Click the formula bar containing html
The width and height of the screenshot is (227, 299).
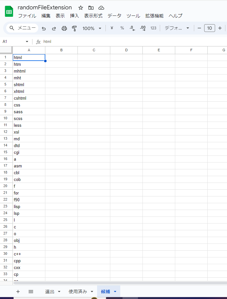pyautogui.click(x=133, y=42)
